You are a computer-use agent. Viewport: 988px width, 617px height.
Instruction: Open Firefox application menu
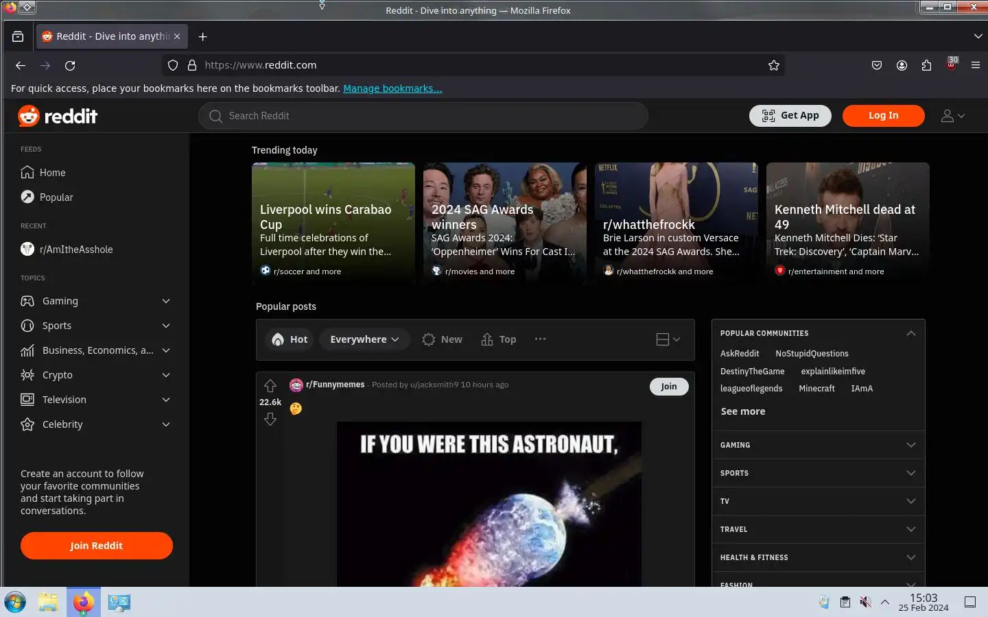tap(976, 65)
